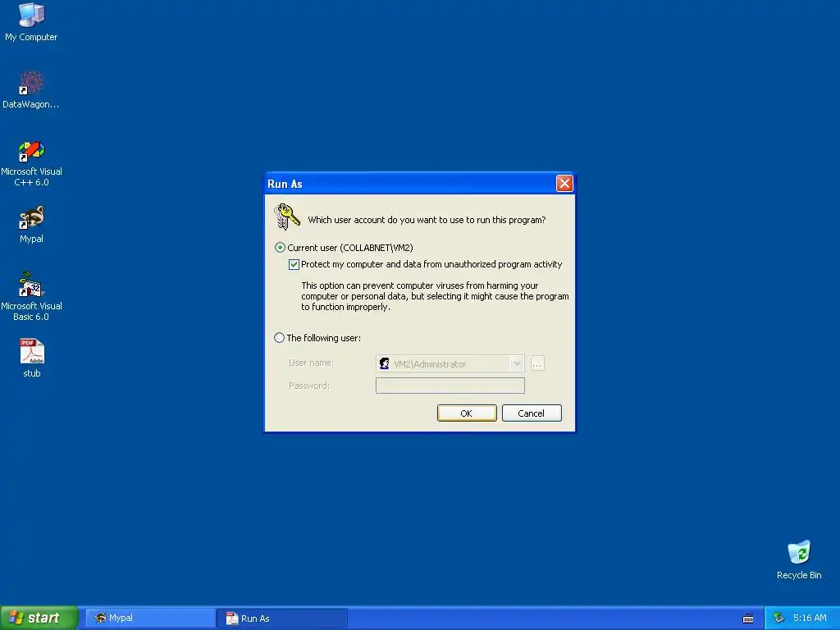Image resolution: width=840 pixels, height=630 pixels.
Task: Click 'Which user account' question text
Action: (x=427, y=220)
